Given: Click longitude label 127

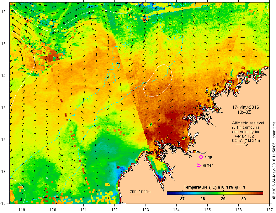Looking at the screenshot, I should (x=269, y=210).
